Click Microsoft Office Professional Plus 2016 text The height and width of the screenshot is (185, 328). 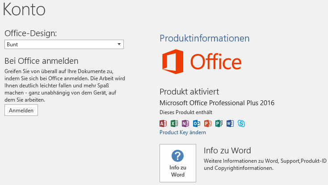[x=217, y=103]
